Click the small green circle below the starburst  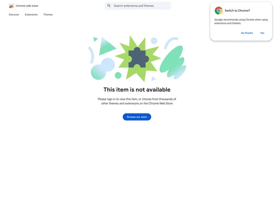click(118, 75)
